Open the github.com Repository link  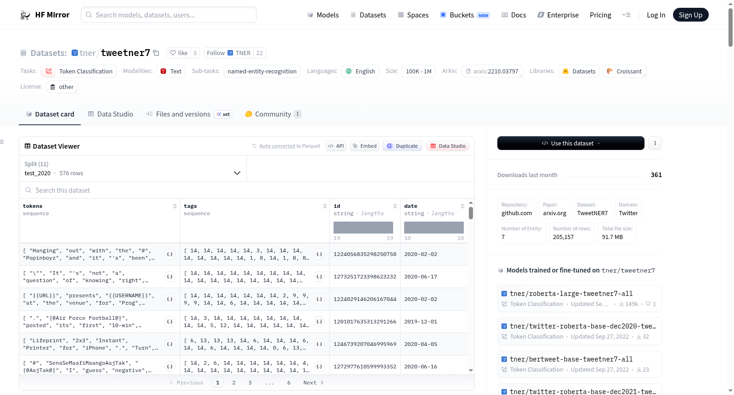(517, 209)
